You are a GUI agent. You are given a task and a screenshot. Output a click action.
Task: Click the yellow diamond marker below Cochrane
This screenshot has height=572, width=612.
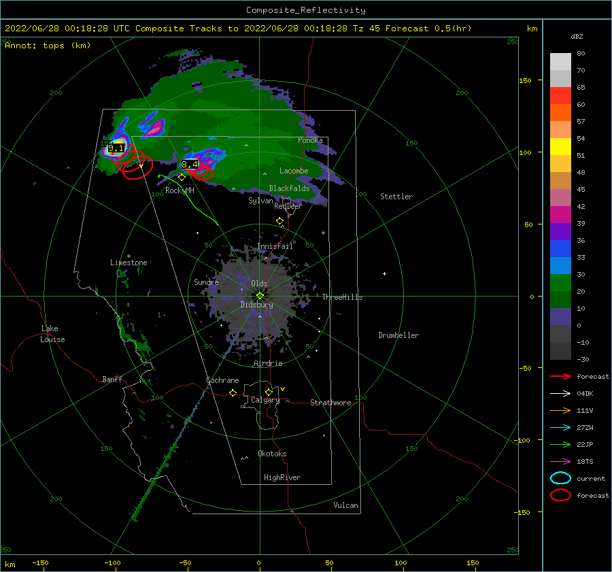(233, 393)
